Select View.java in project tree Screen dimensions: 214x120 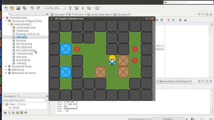point(21,37)
